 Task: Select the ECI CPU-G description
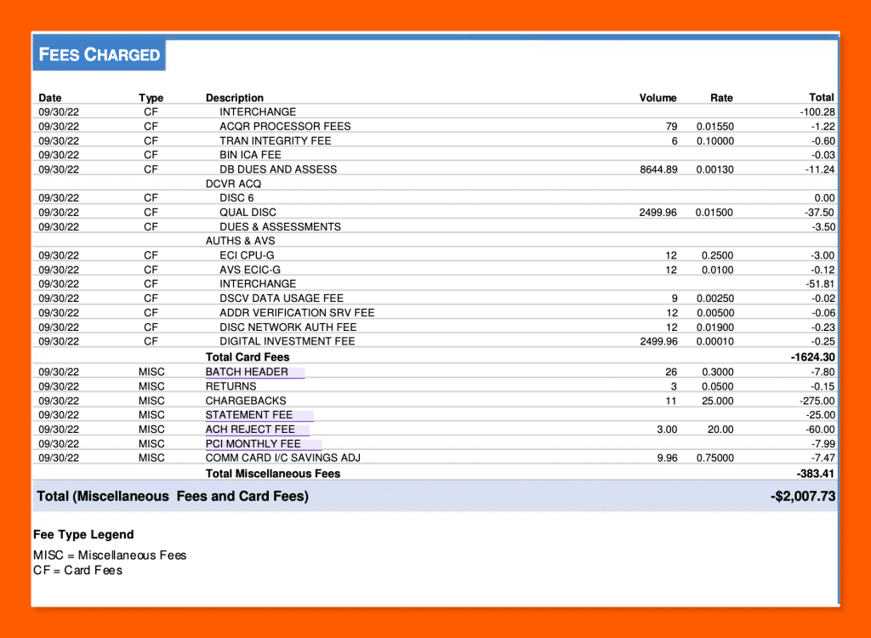click(x=247, y=256)
